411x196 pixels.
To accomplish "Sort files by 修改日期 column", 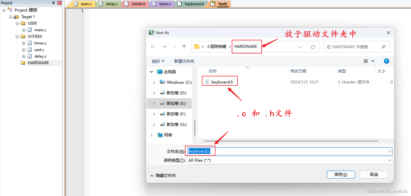I will [x=298, y=71].
